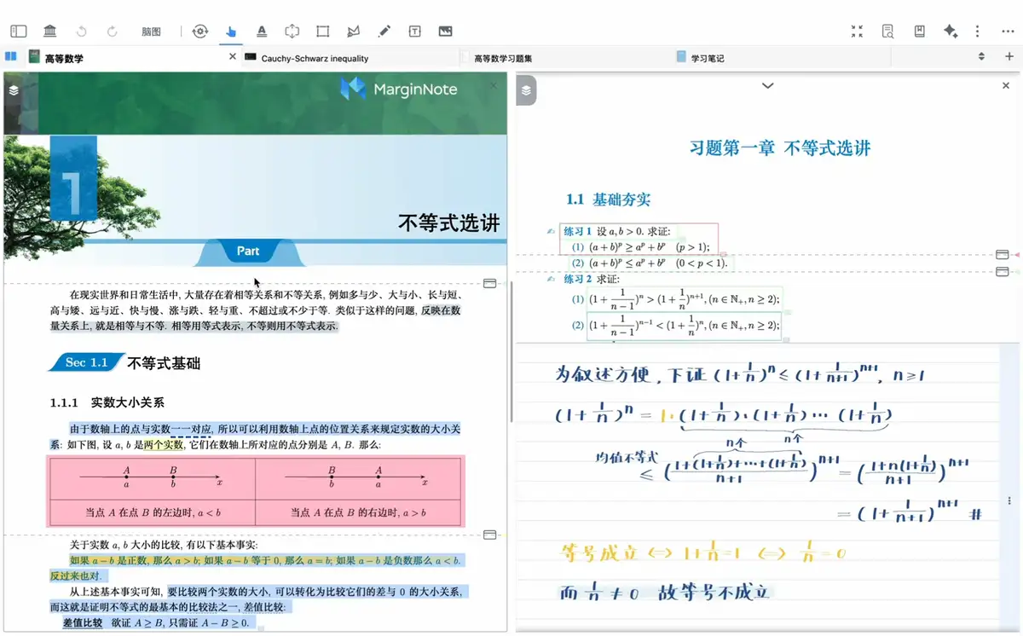Select the pencil drawing tool
This screenshot has height=636, width=1023.
click(x=384, y=32)
